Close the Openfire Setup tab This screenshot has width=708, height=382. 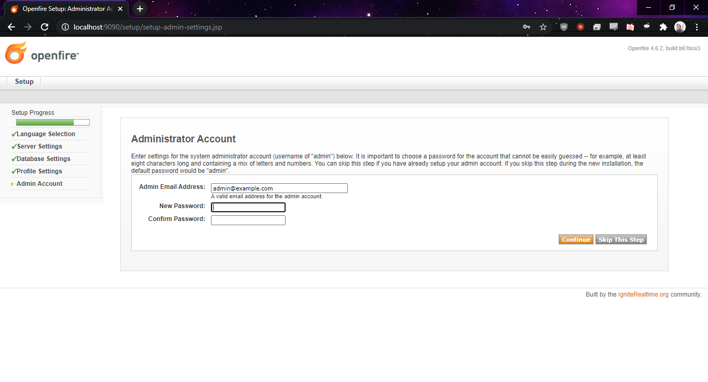coord(120,9)
